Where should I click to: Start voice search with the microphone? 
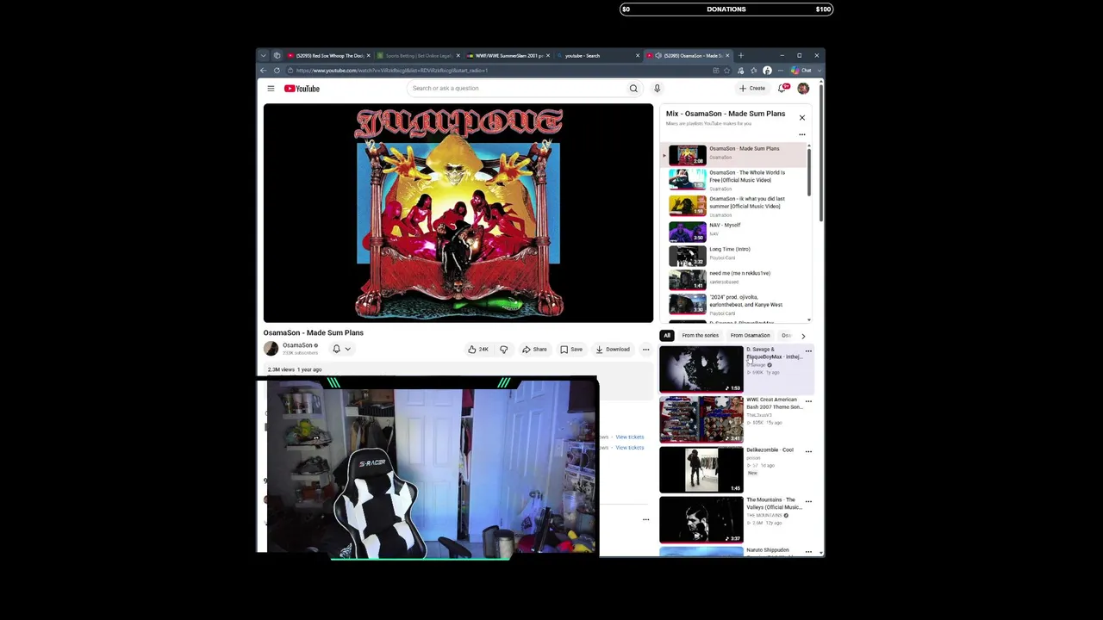click(657, 88)
